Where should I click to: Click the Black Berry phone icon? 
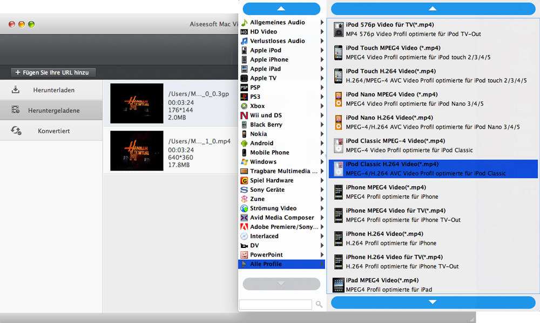(x=244, y=125)
